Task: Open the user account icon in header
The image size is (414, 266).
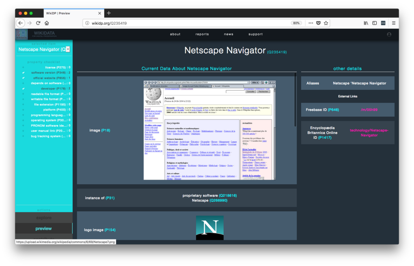Action: click(x=389, y=34)
